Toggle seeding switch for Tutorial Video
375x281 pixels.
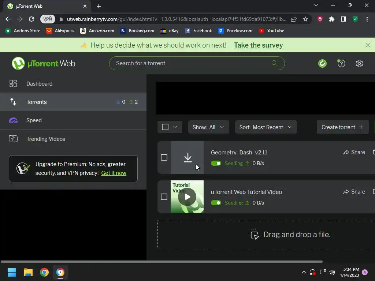(x=216, y=203)
